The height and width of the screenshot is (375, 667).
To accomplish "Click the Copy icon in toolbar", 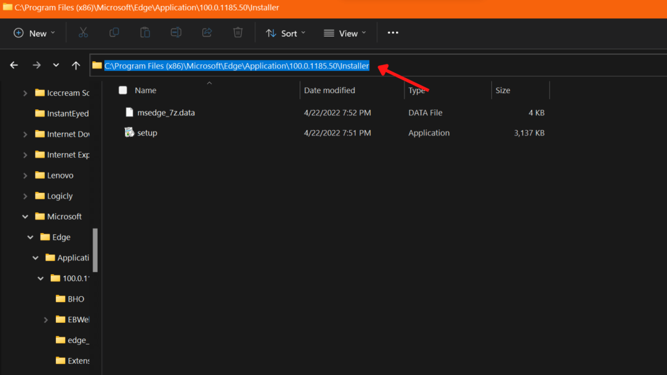I will (114, 33).
